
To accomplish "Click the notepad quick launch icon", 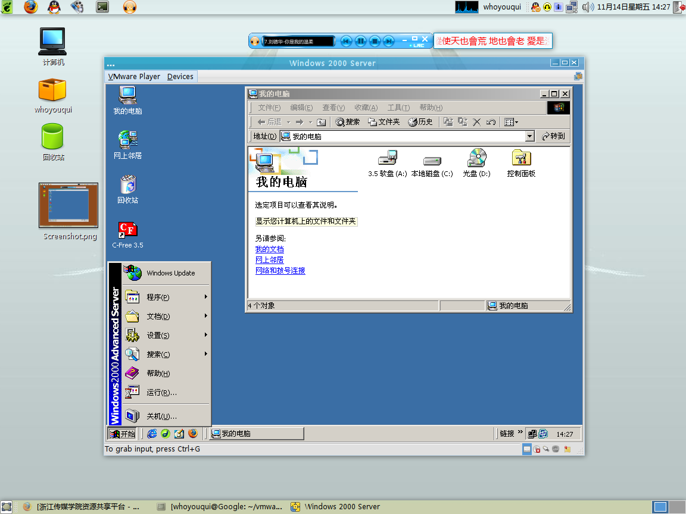I will pos(179,434).
